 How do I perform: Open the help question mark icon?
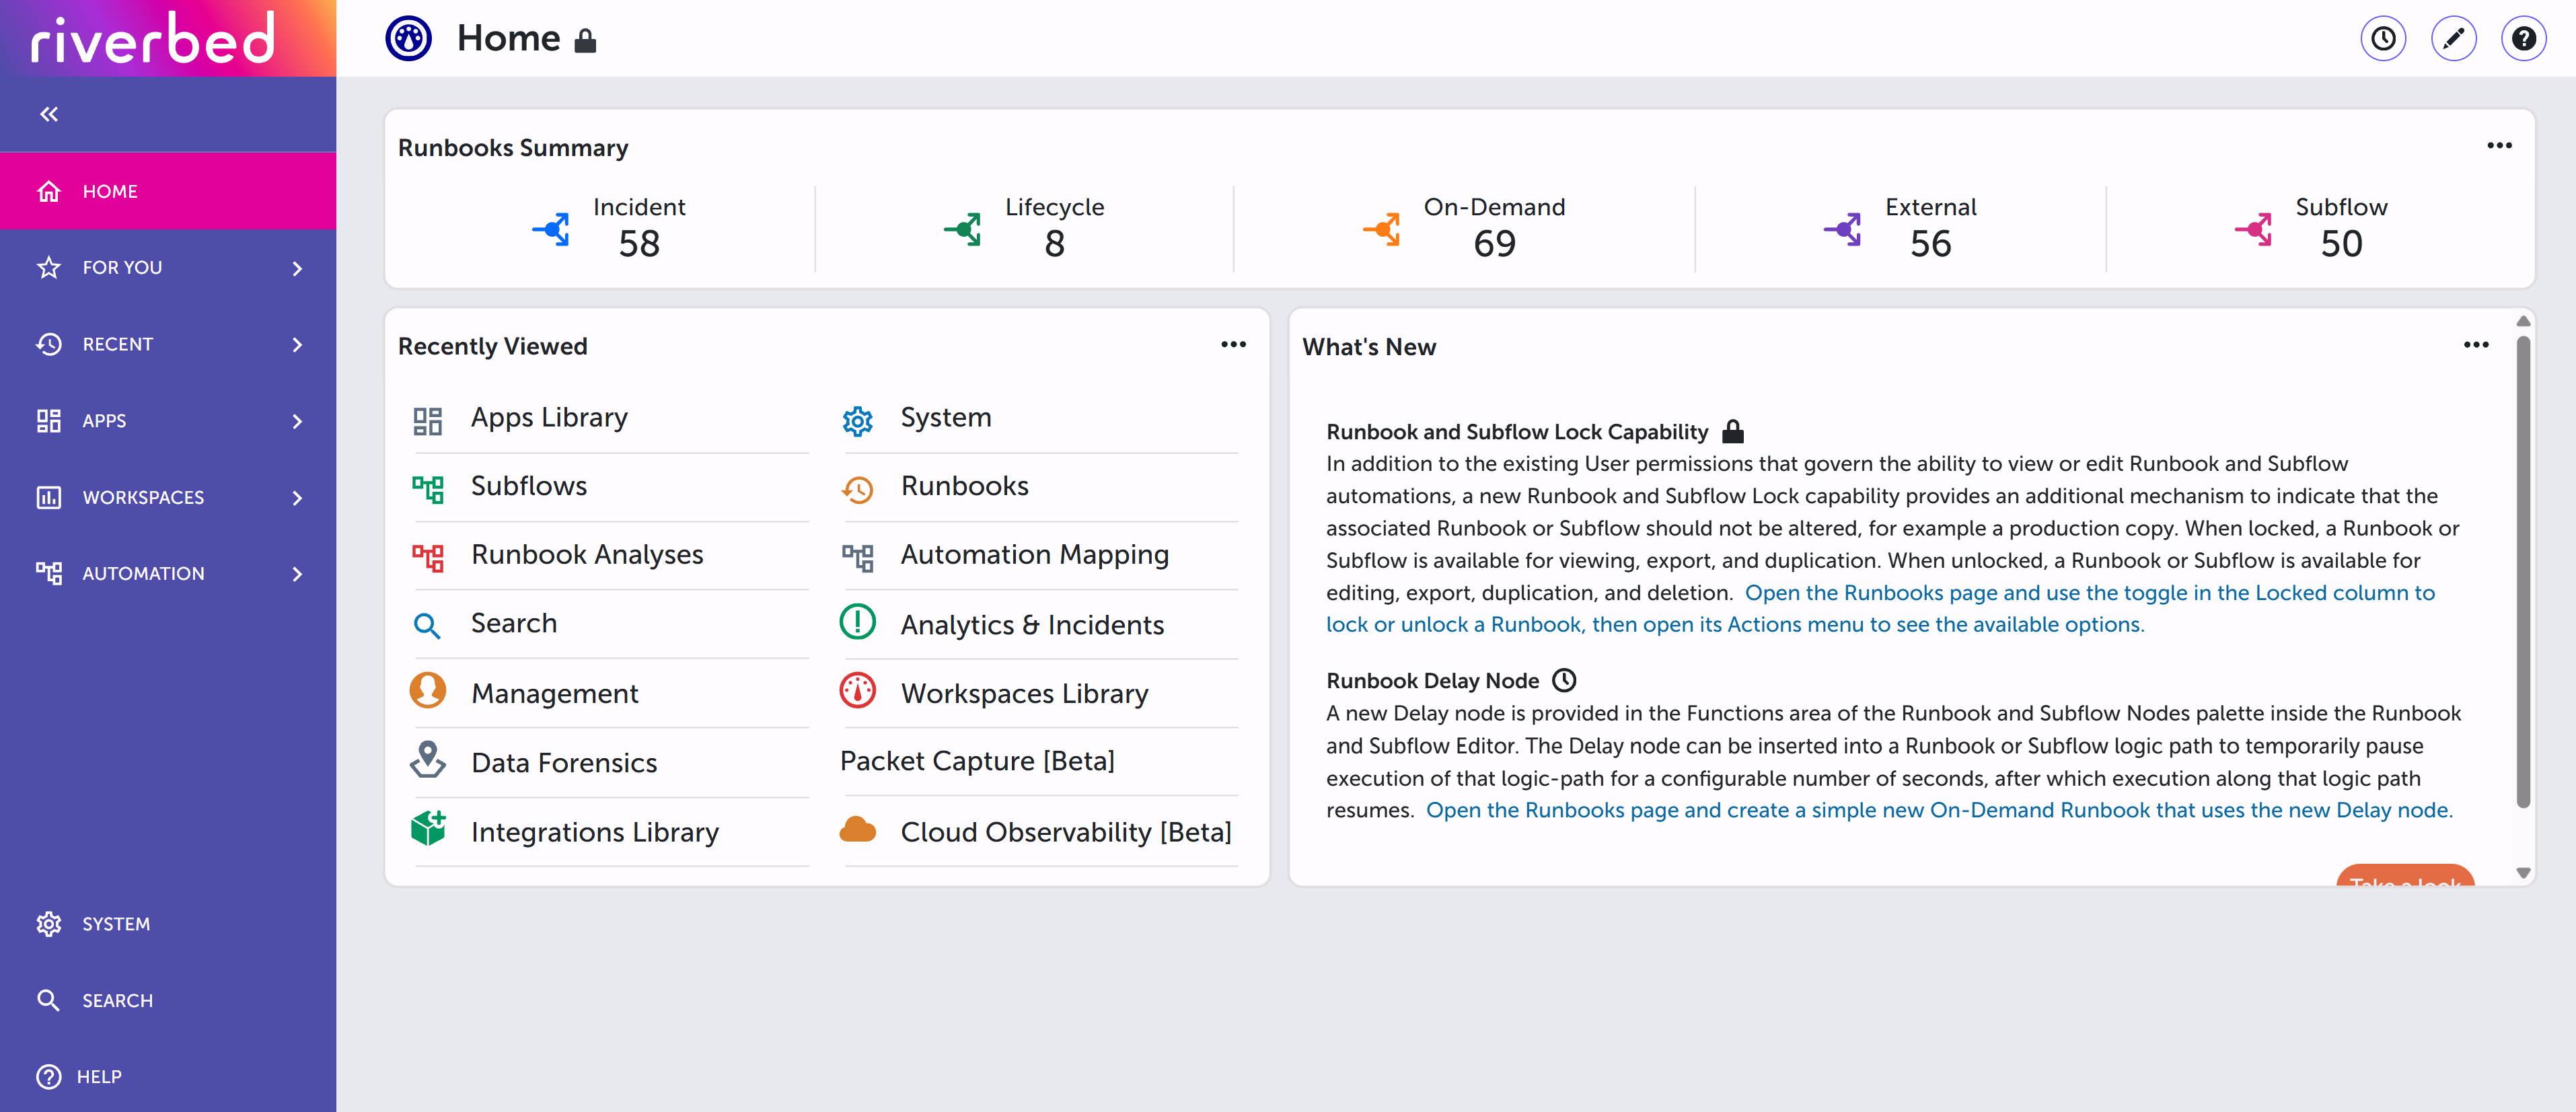(x=2523, y=39)
